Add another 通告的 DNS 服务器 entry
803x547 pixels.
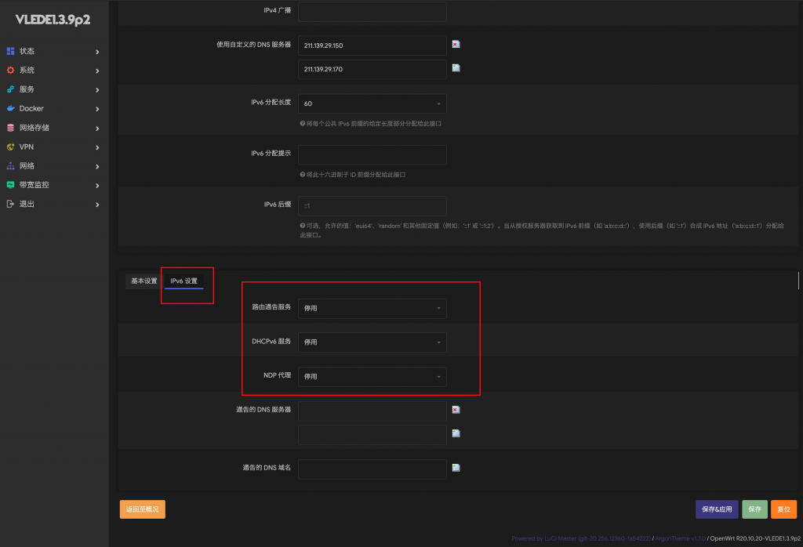[x=456, y=433]
